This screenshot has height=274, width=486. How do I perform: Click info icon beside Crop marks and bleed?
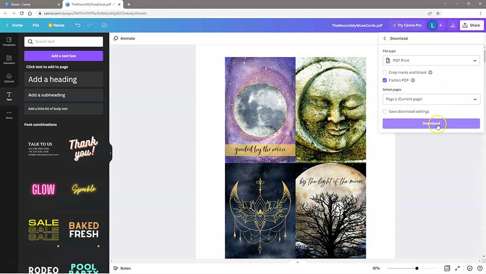[430, 73]
